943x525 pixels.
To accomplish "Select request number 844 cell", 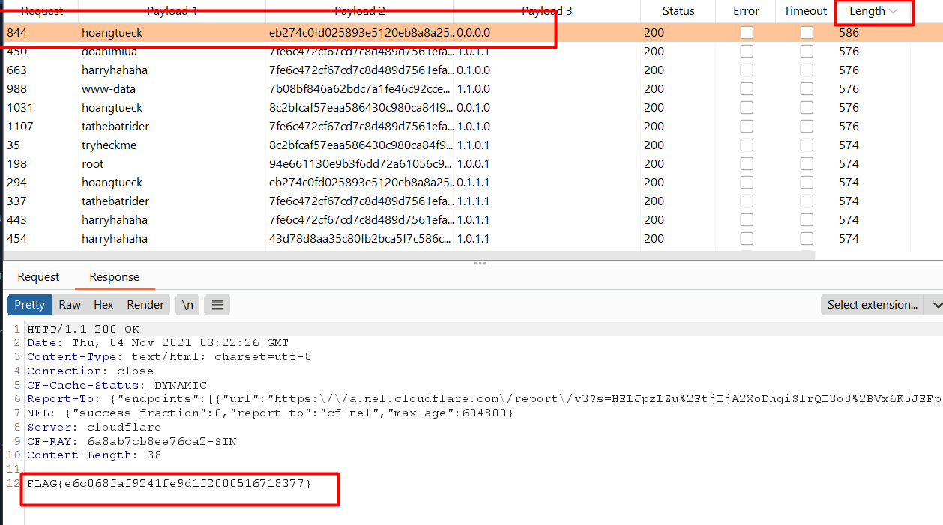I will click(x=17, y=33).
